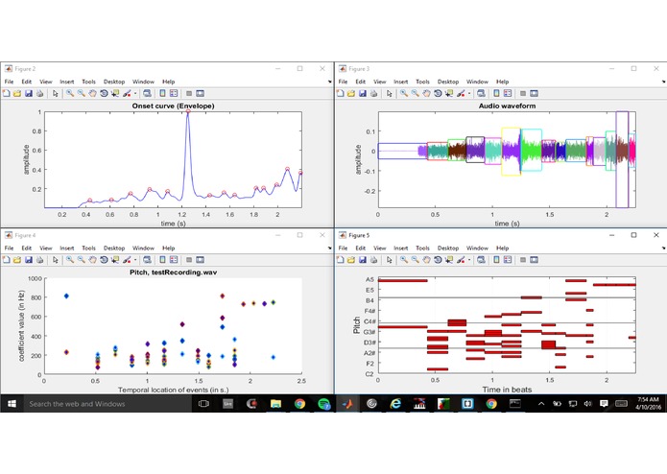Click 'Onset curve (Envelope)' plot title
This screenshot has width=667, height=474.
(x=173, y=106)
